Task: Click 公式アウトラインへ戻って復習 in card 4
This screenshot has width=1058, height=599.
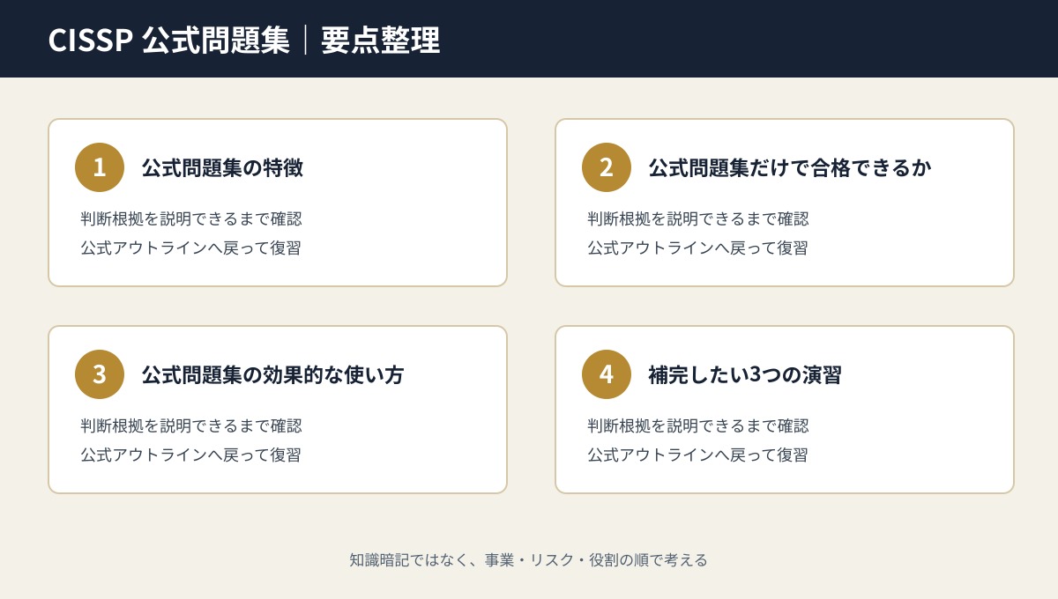Action: click(x=697, y=455)
